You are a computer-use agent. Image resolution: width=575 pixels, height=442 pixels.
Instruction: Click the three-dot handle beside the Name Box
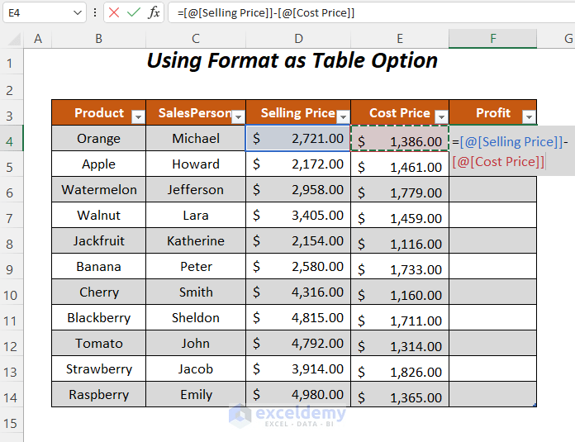[95, 13]
